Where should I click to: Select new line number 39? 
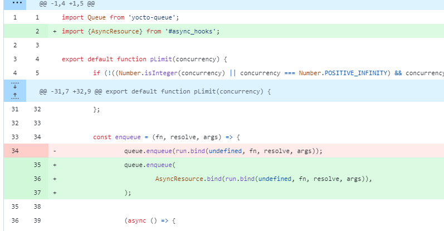click(37, 220)
